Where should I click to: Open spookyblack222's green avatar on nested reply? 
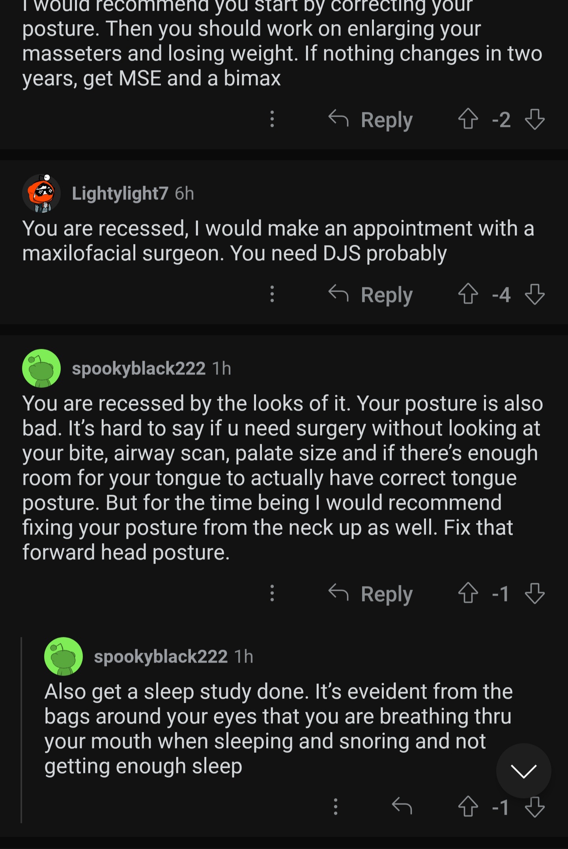pos(64,657)
